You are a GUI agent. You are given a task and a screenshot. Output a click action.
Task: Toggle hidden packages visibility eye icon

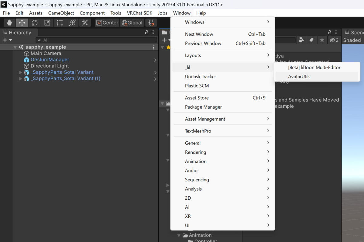[x=334, y=40]
